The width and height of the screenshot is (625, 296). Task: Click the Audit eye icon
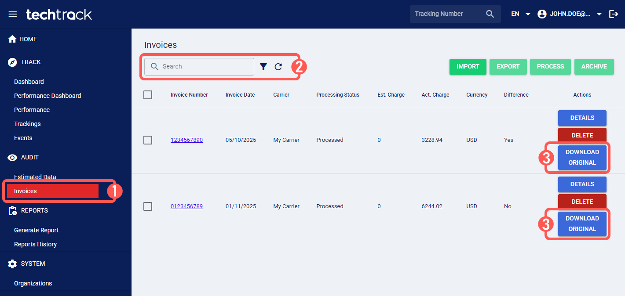coord(12,157)
